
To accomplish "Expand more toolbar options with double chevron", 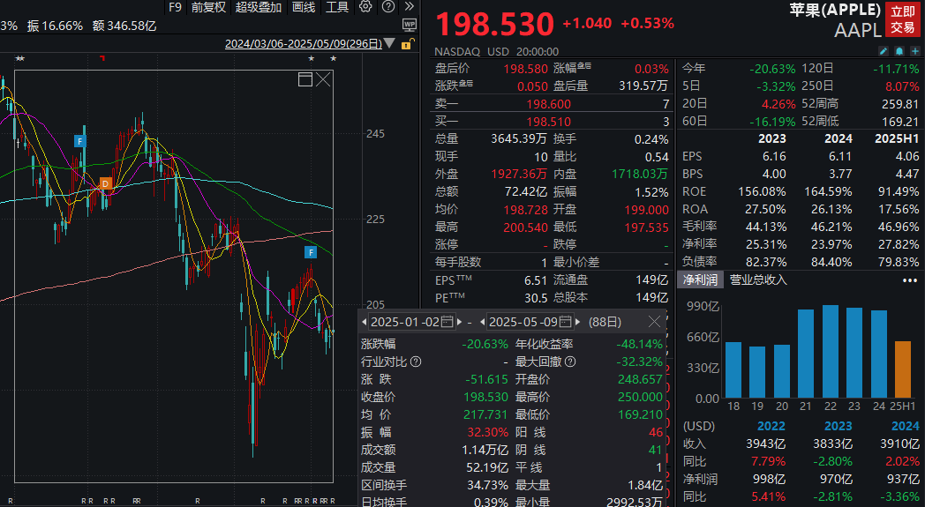I will [409, 7].
